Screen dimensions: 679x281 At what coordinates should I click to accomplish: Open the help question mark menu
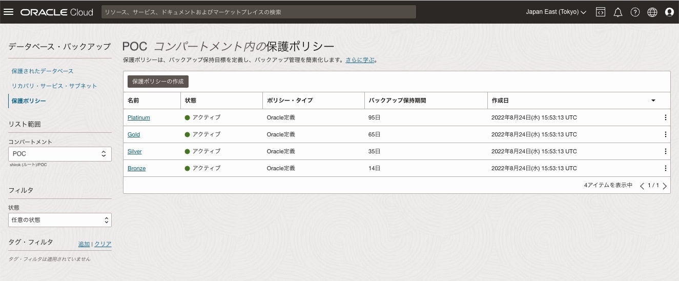click(635, 12)
